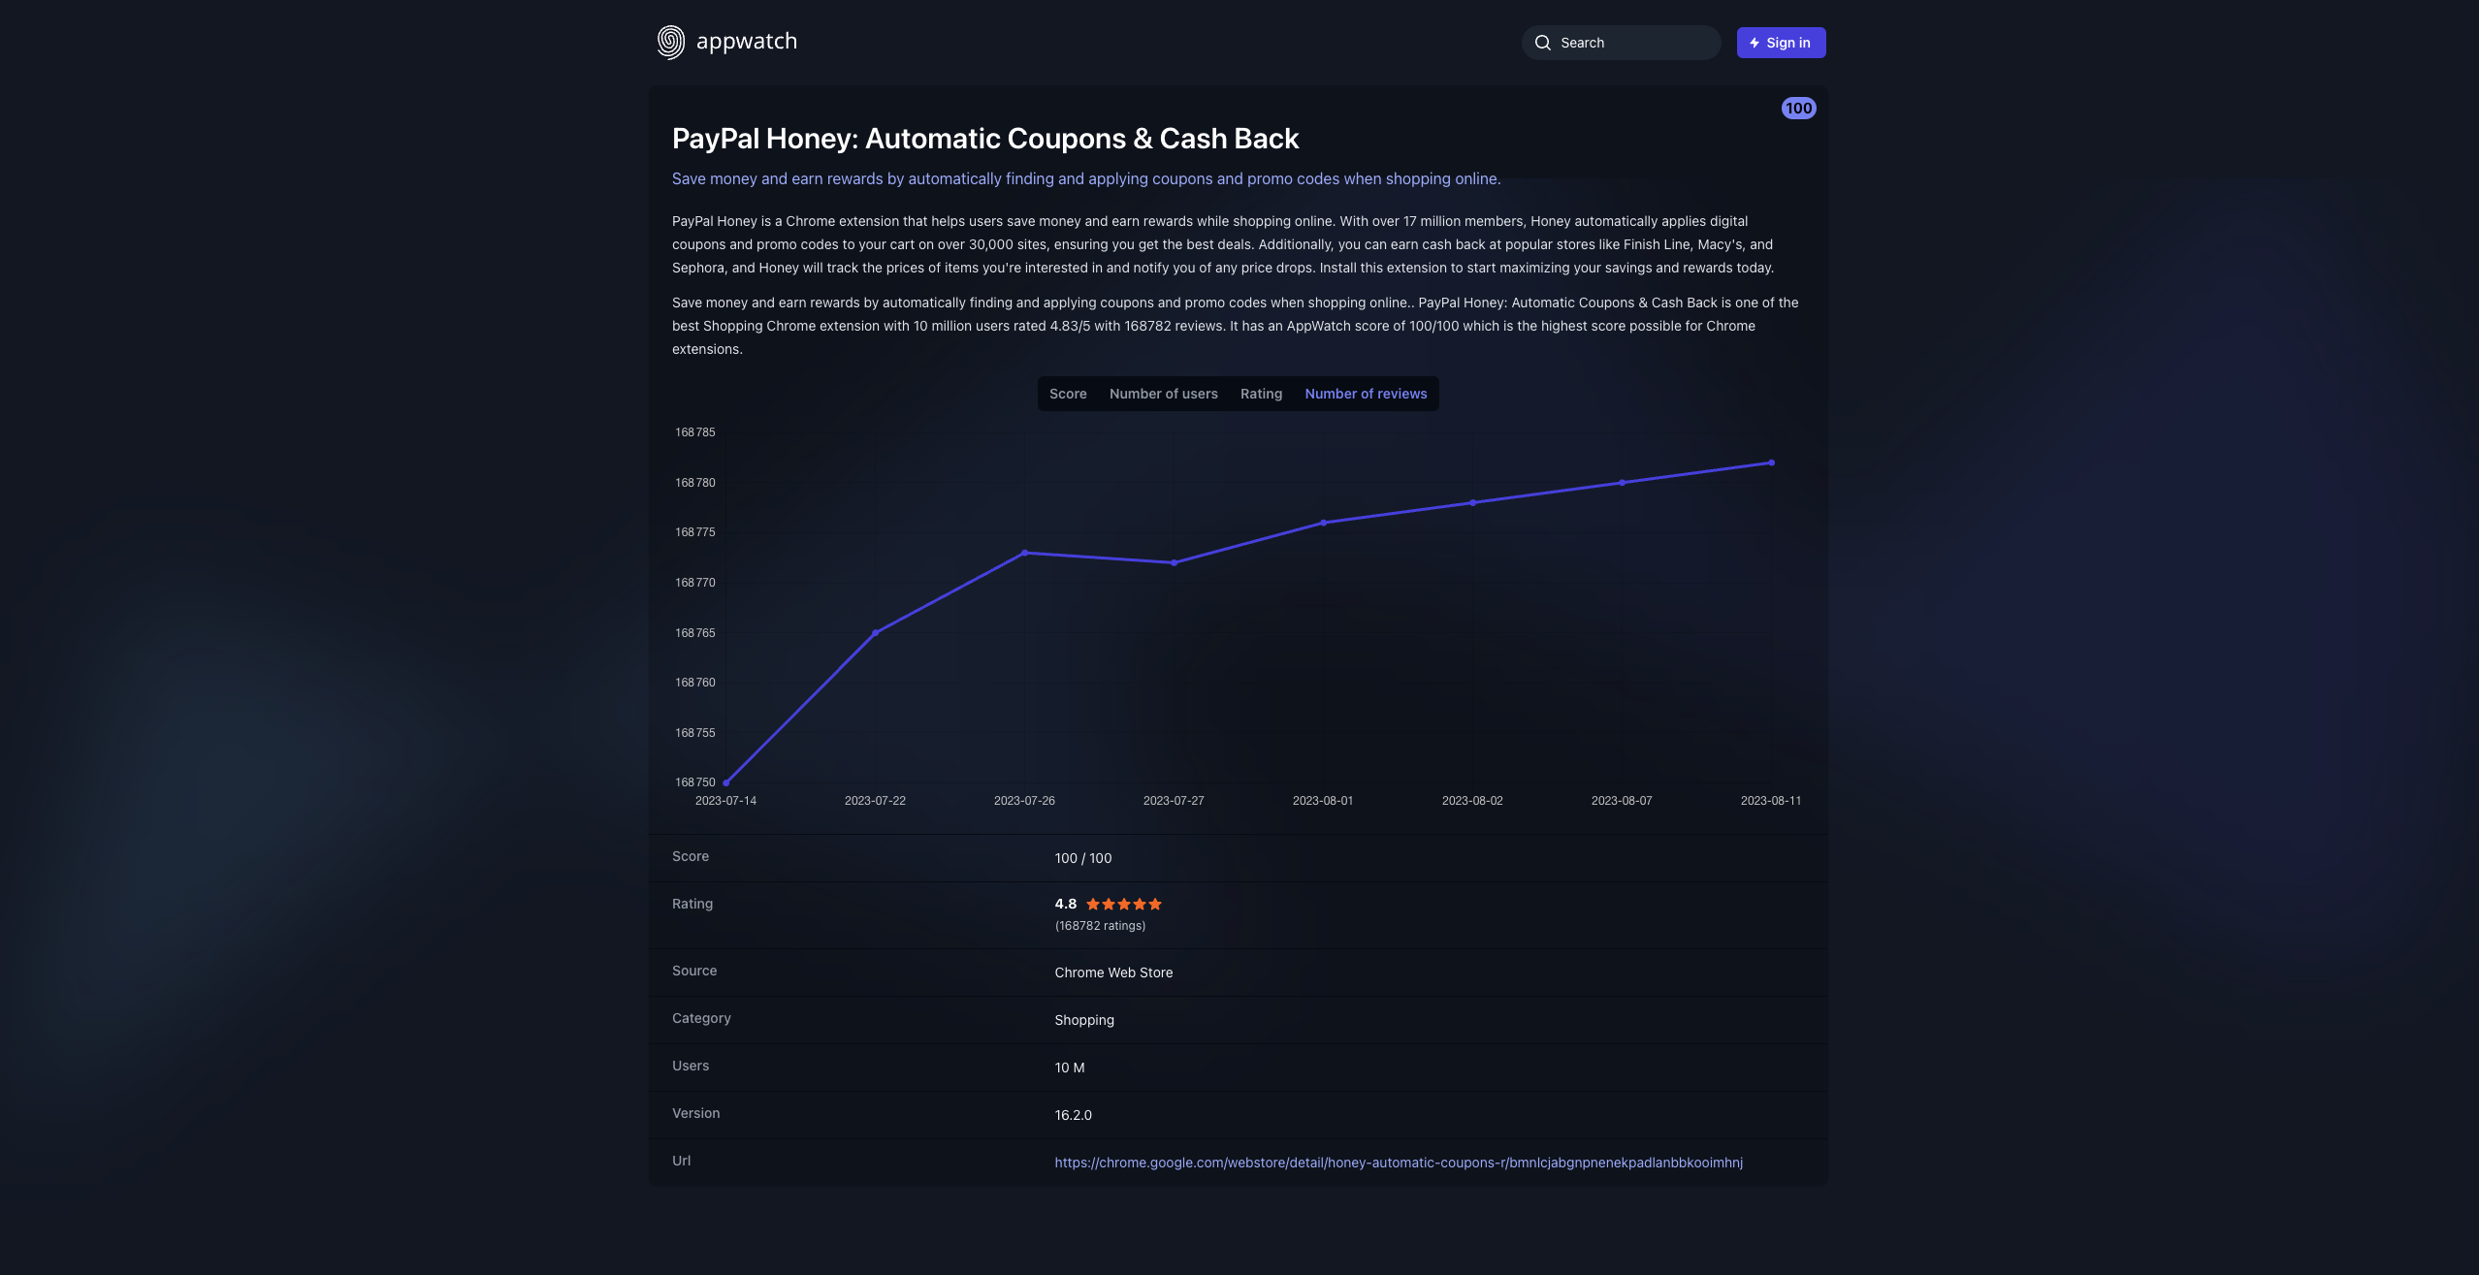Open the Chrome Web Store extension URL
This screenshot has width=2479, height=1275.
pos(1399,1163)
